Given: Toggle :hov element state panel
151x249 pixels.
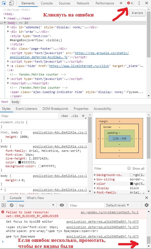Looking at the screenshot, I should coord(65,116).
